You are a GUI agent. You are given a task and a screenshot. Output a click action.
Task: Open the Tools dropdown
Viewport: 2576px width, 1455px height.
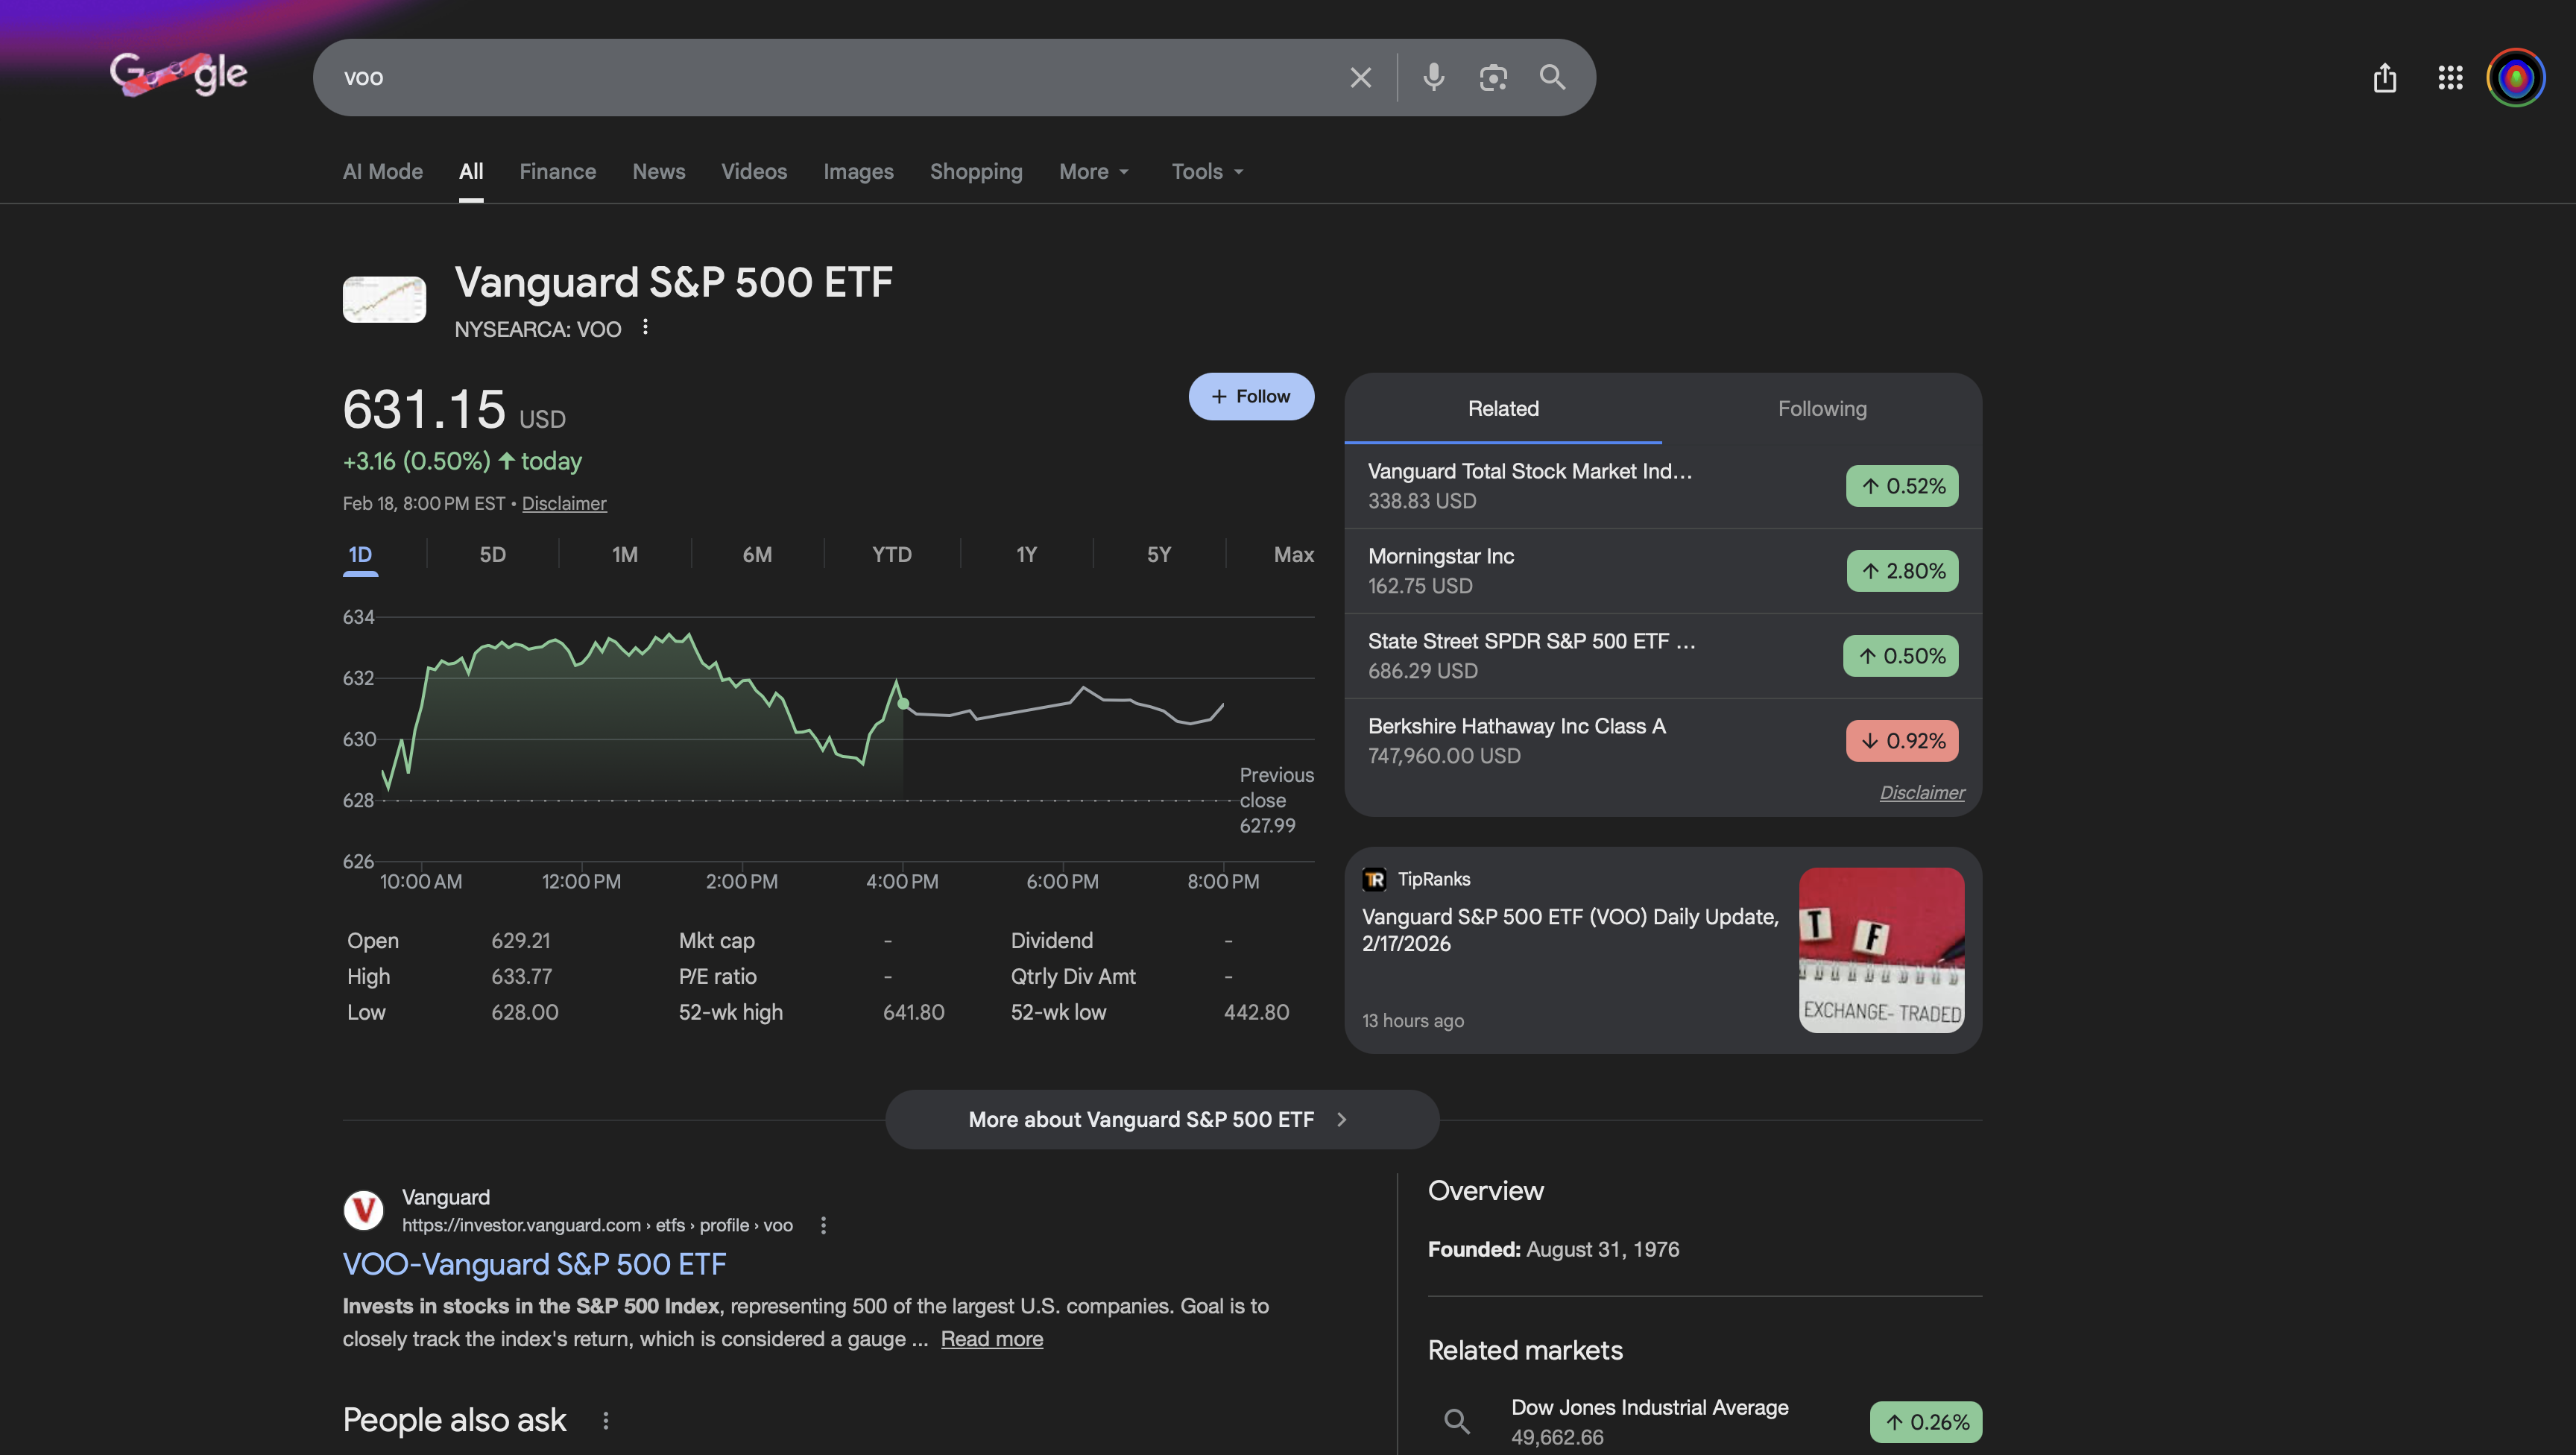coord(1207,172)
